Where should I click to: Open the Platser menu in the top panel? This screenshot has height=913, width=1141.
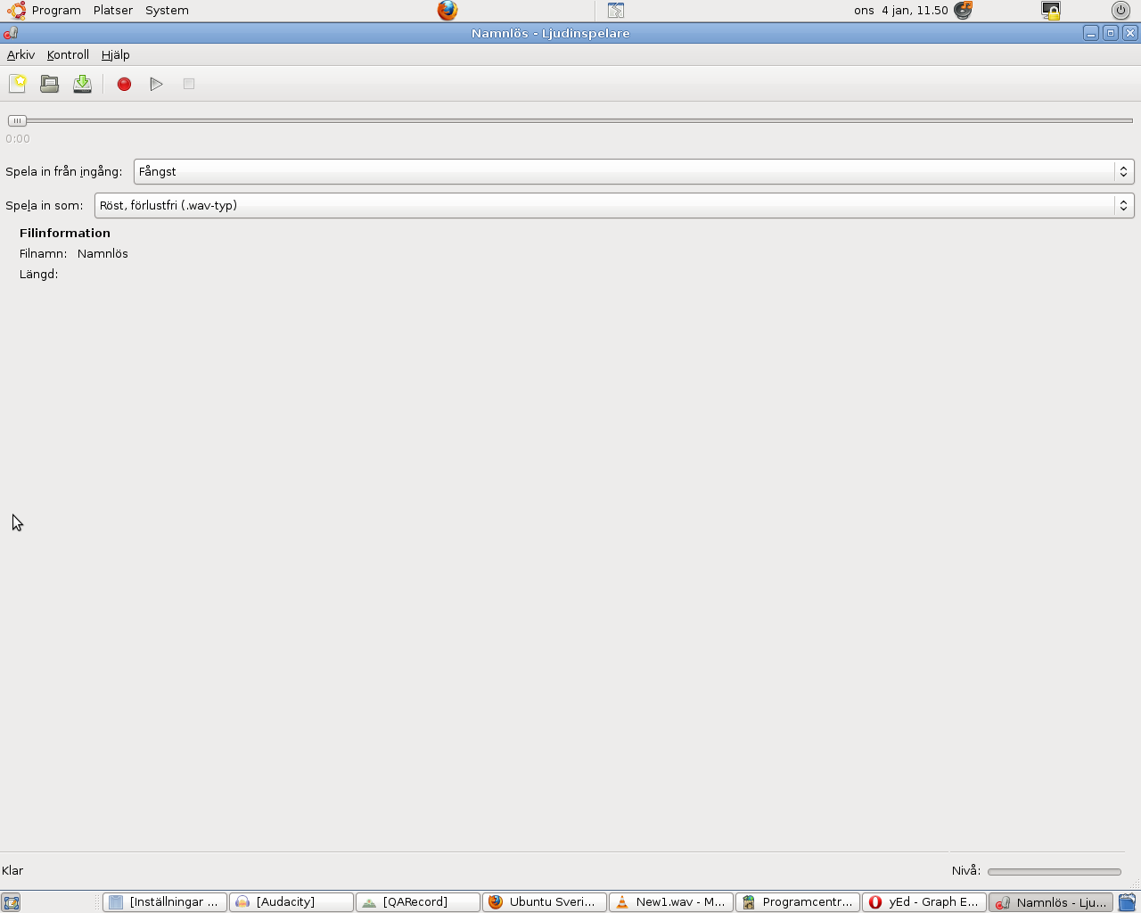(x=113, y=11)
